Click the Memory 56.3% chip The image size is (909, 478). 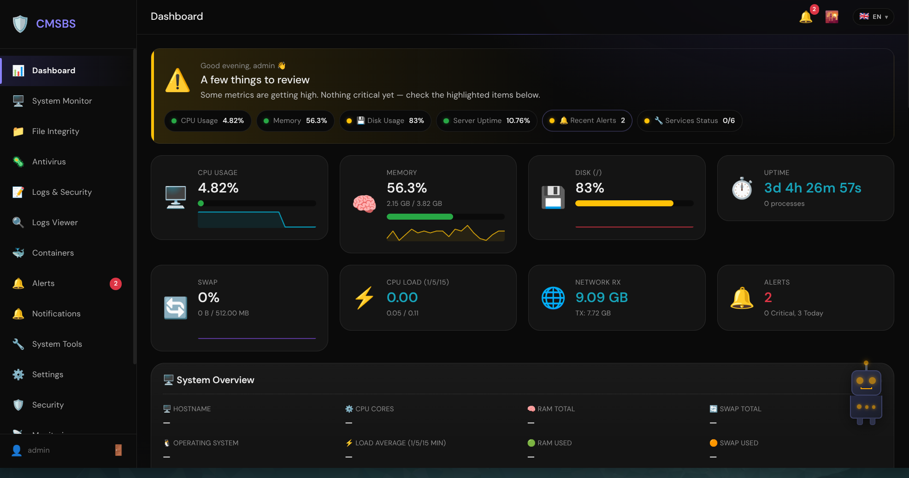[295, 121]
